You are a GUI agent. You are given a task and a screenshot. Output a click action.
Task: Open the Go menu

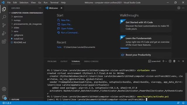40,3
